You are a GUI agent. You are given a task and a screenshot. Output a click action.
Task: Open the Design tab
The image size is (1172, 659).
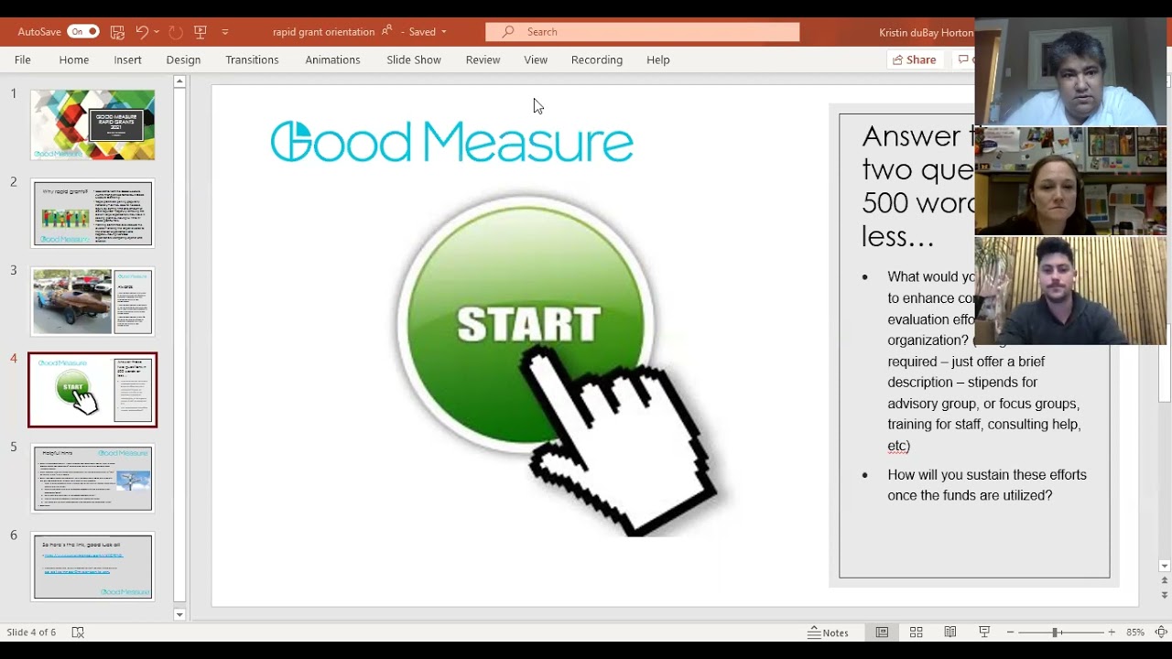pos(183,59)
